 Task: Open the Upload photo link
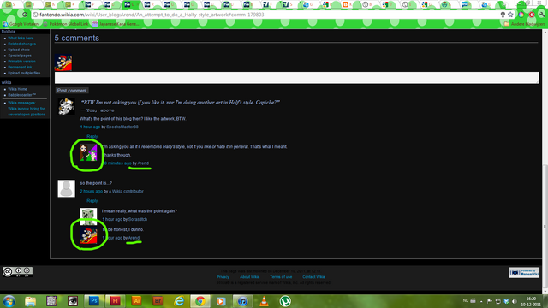click(x=19, y=50)
